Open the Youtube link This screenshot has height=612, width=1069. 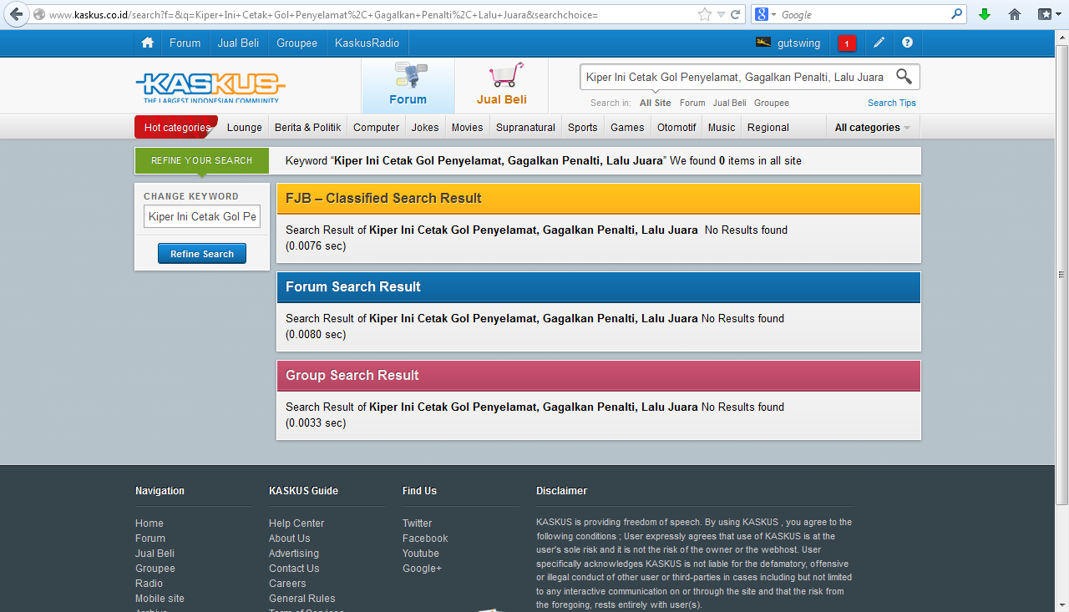421,554
